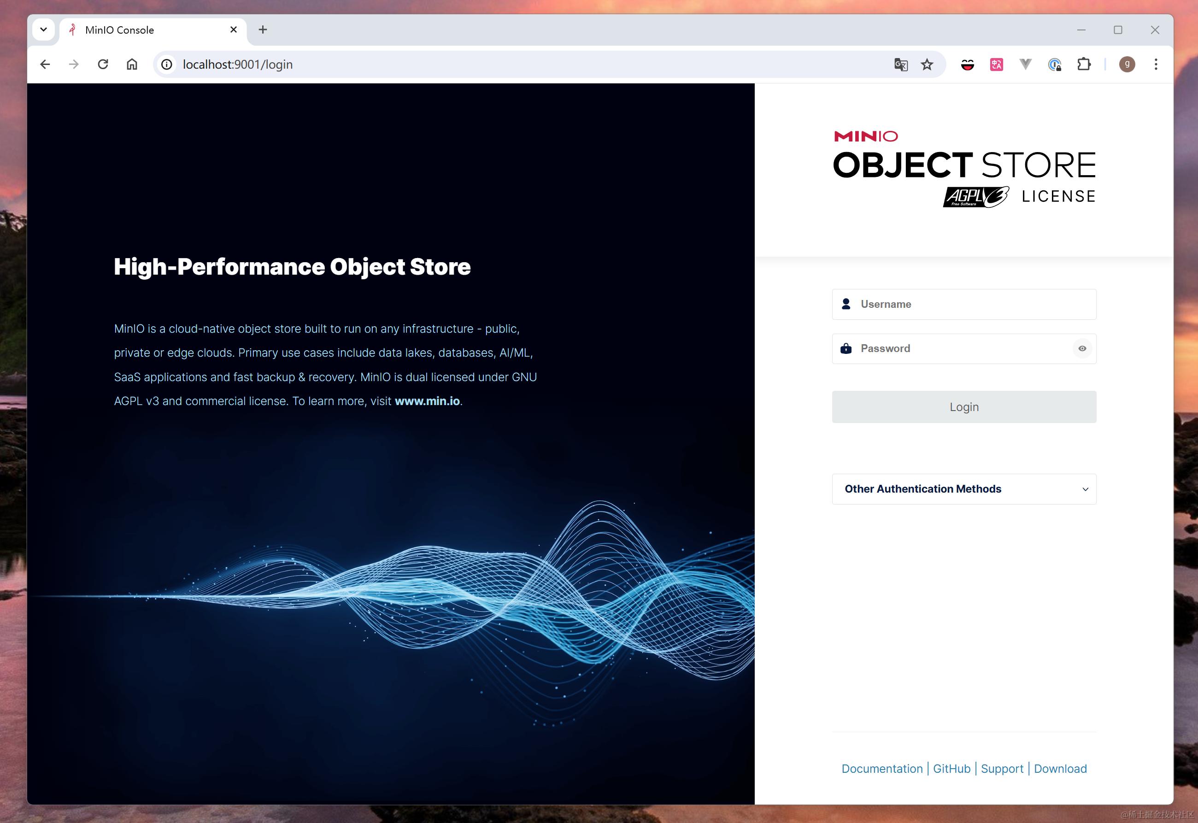
Task: Click the site information icon
Action: (x=166, y=65)
